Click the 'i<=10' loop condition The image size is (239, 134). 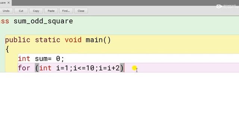tap(84, 68)
